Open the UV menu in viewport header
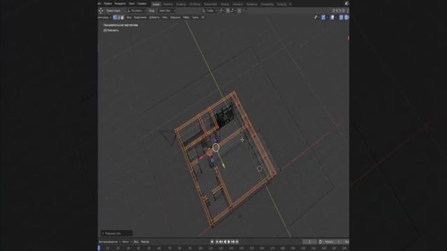This screenshot has height=251, width=447. pyautogui.click(x=203, y=17)
